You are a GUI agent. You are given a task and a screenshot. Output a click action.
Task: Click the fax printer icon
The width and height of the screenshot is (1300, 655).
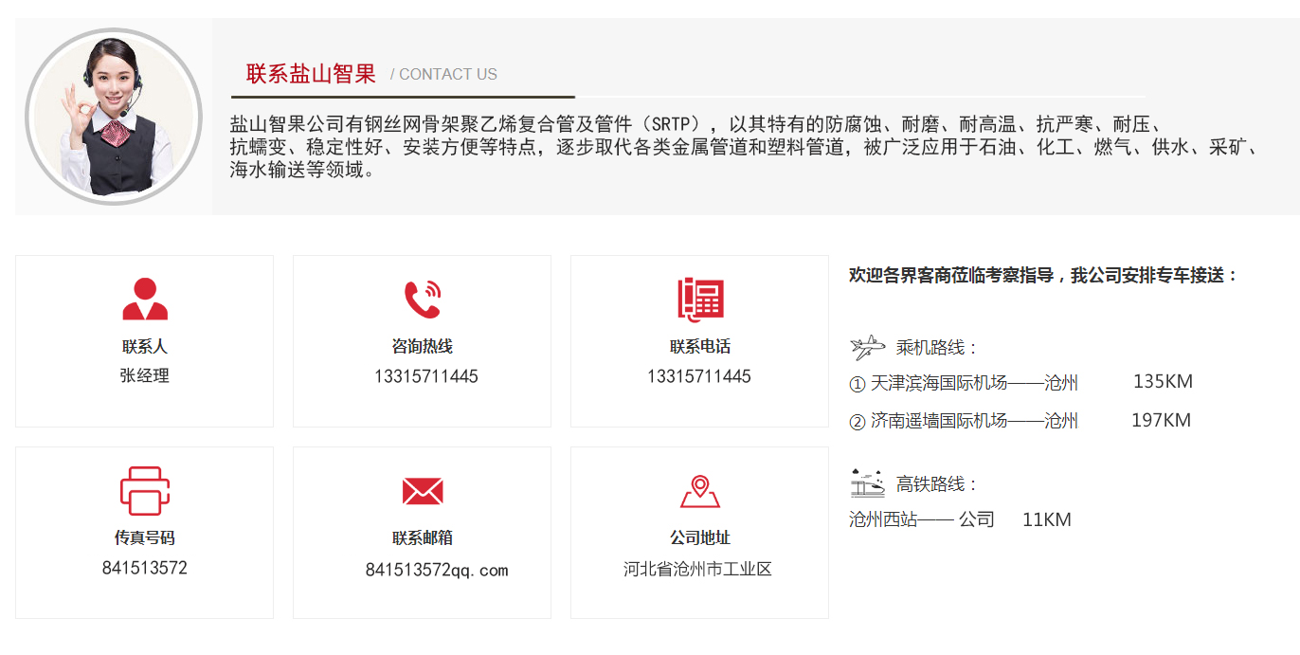tap(144, 491)
